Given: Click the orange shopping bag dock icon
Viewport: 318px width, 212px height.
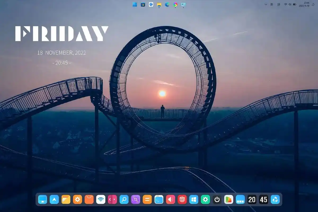Looking at the screenshot, I should [89, 199].
